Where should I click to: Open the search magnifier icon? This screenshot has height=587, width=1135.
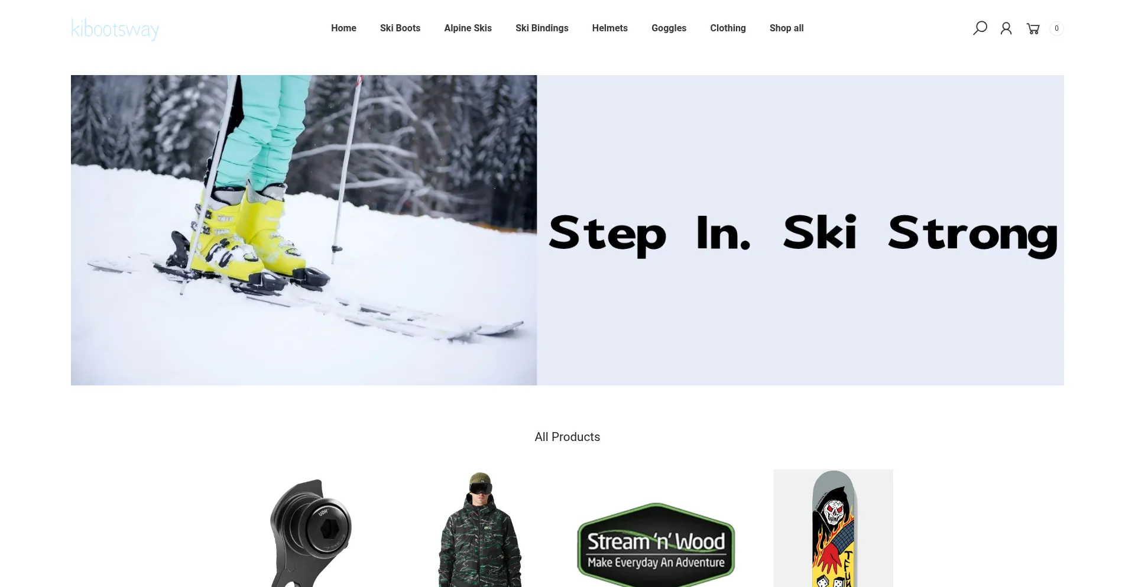coord(980,28)
